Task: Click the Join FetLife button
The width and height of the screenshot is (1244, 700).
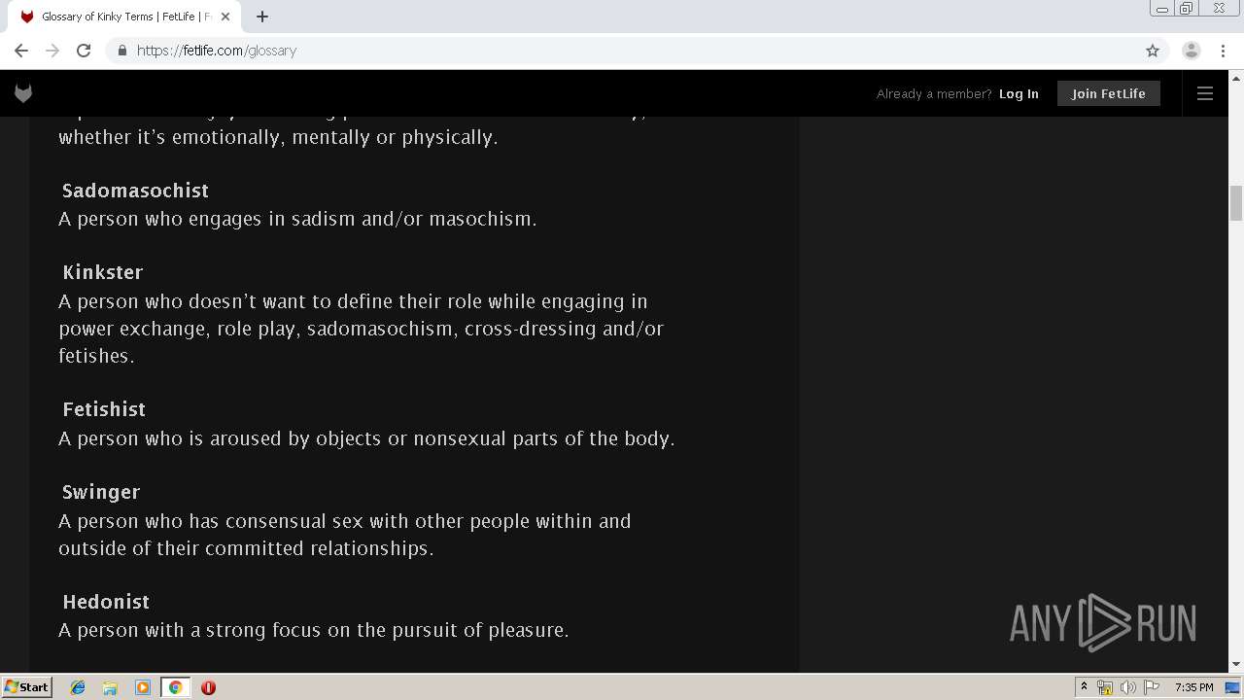Action: point(1109,93)
